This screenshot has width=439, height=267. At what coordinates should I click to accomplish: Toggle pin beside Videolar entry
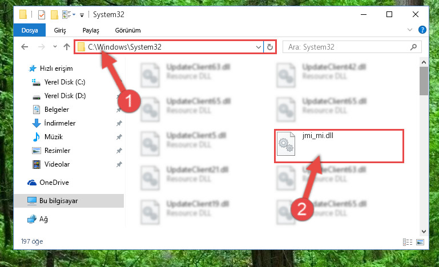point(119,164)
